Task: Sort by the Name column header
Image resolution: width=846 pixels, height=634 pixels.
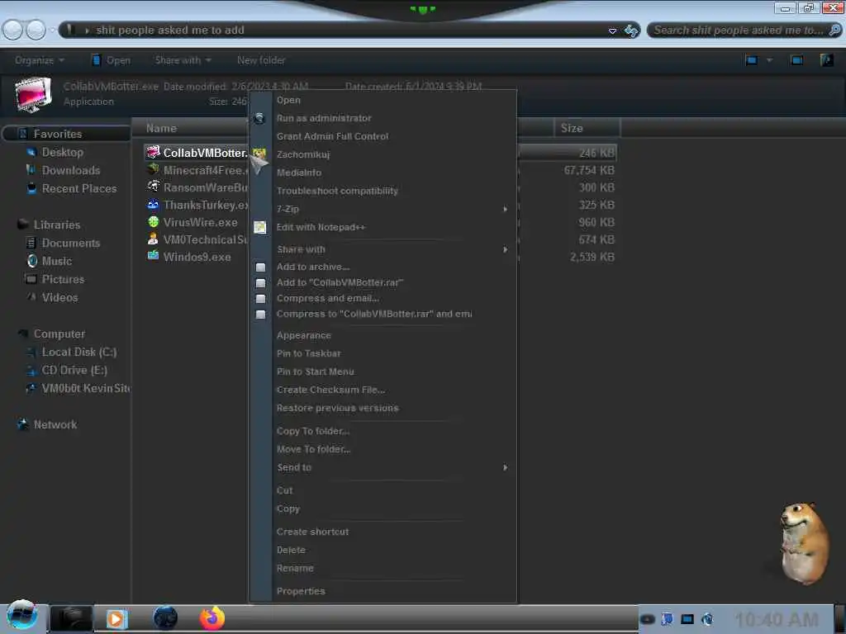Action: click(161, 128)
